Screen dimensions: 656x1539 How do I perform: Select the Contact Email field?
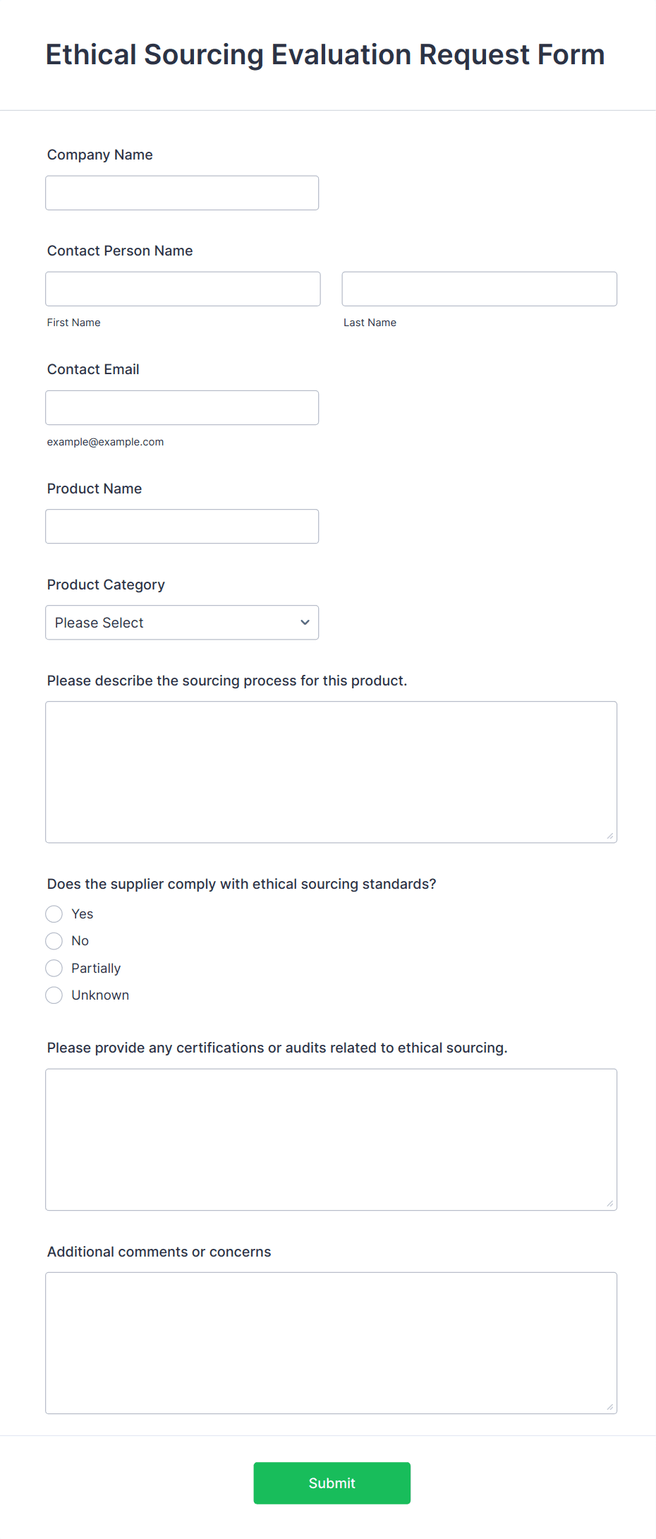182,407
